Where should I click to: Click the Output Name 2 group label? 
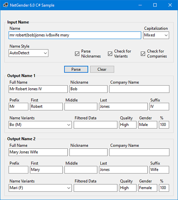pyautogui.click(x=21, y=139)
